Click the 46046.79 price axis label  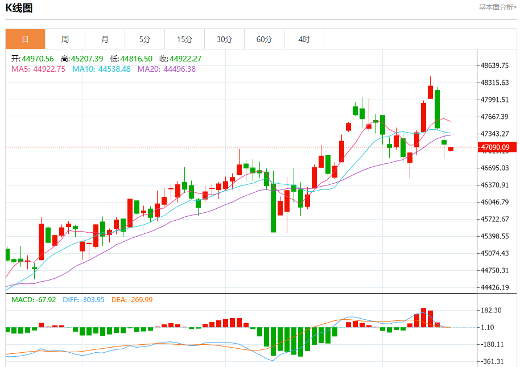click(x=495, y=202)
